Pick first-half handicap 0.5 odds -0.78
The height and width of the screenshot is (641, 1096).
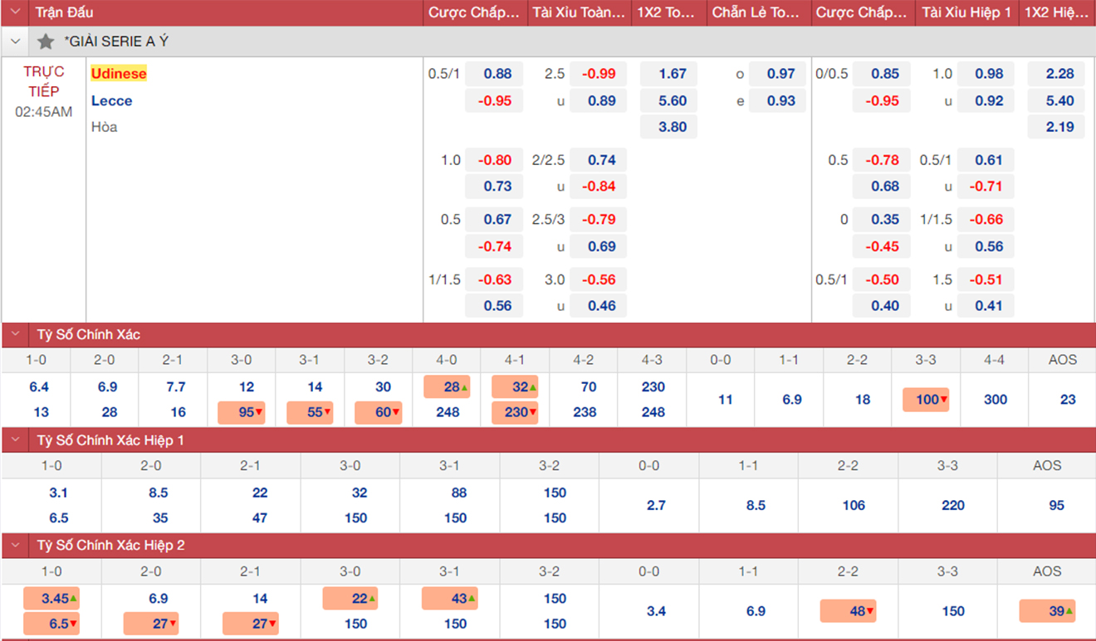coord(881,160)
